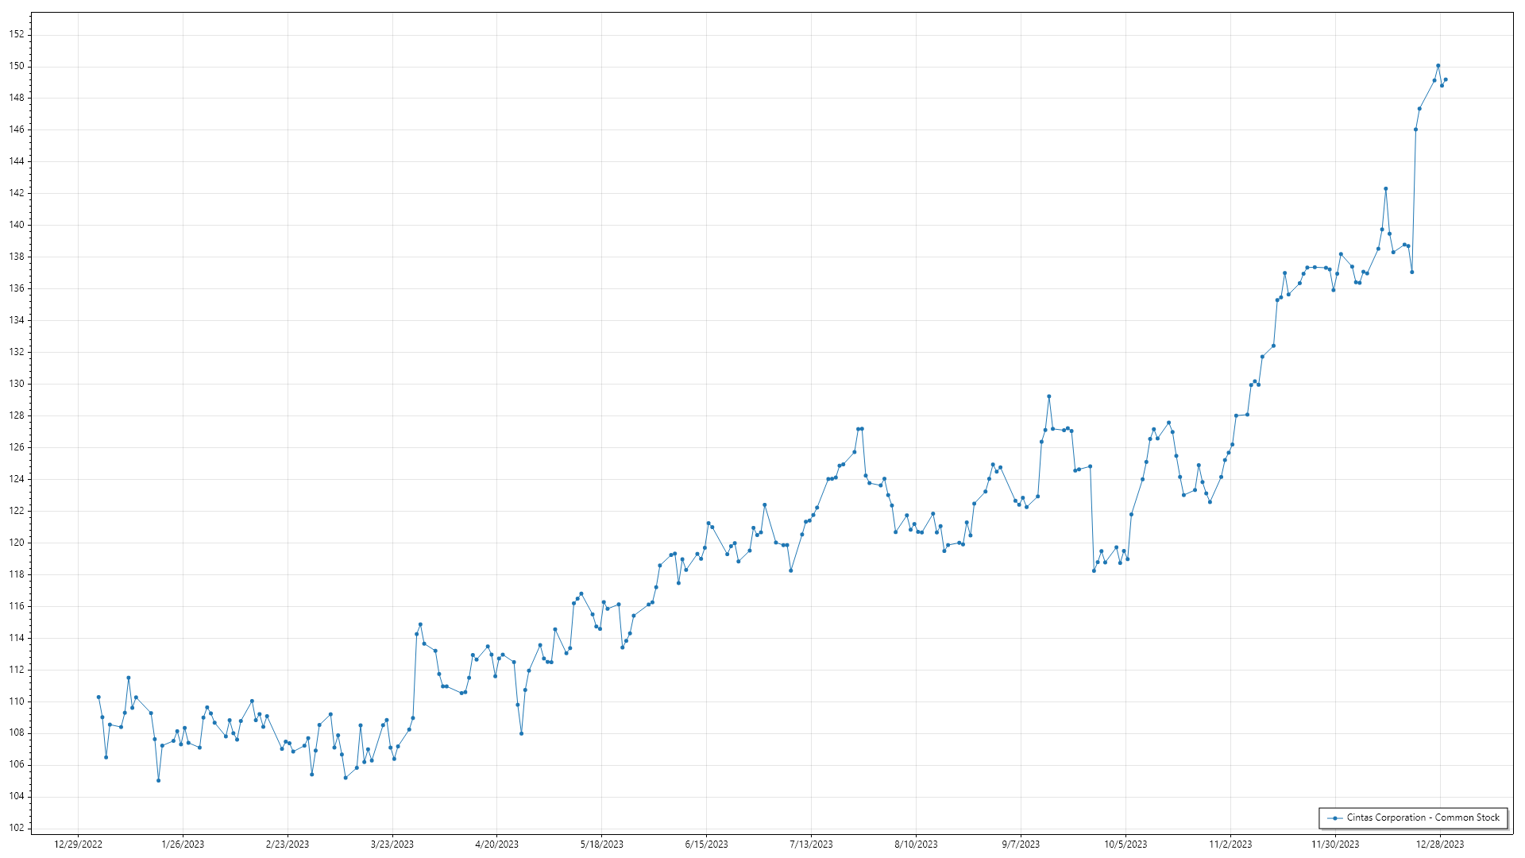Click the first data point of the series
This screenshot has width=1525, height=858.
pos(98,697)
